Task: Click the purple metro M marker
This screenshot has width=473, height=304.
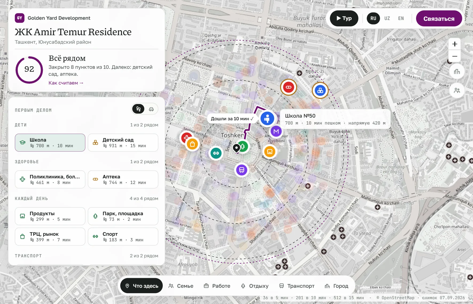Action: [276, 131]
